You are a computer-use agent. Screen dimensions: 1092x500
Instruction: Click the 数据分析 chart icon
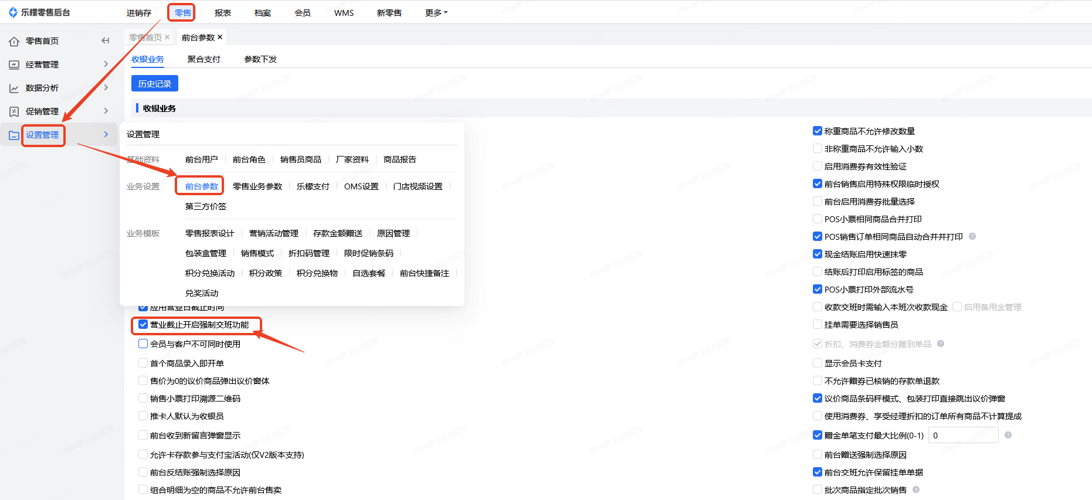click(14, 88)
